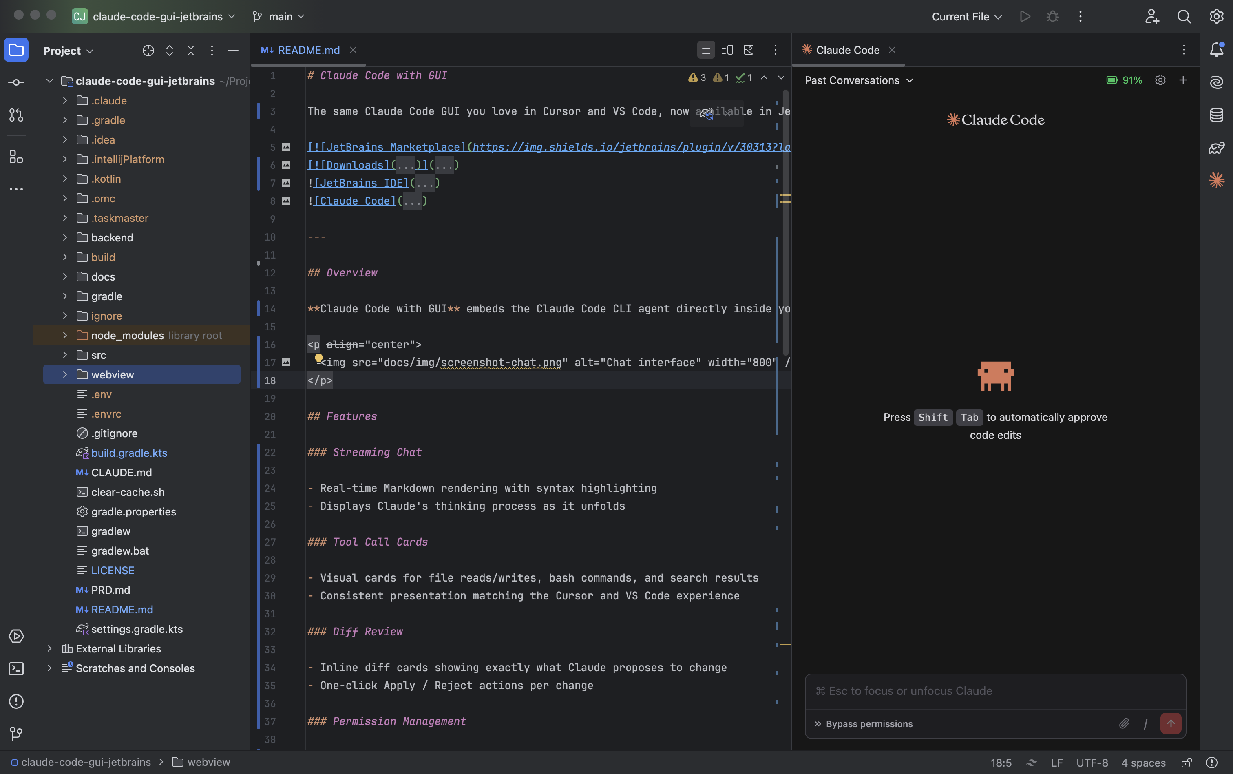Image resolution: width=1233 pixels, height=774 pixels.
Task: Change UTF-8 file encoding
Action: point(1092,763)
